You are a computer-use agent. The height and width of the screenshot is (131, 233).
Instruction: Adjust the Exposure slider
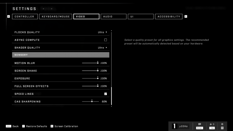coord(90,78)
